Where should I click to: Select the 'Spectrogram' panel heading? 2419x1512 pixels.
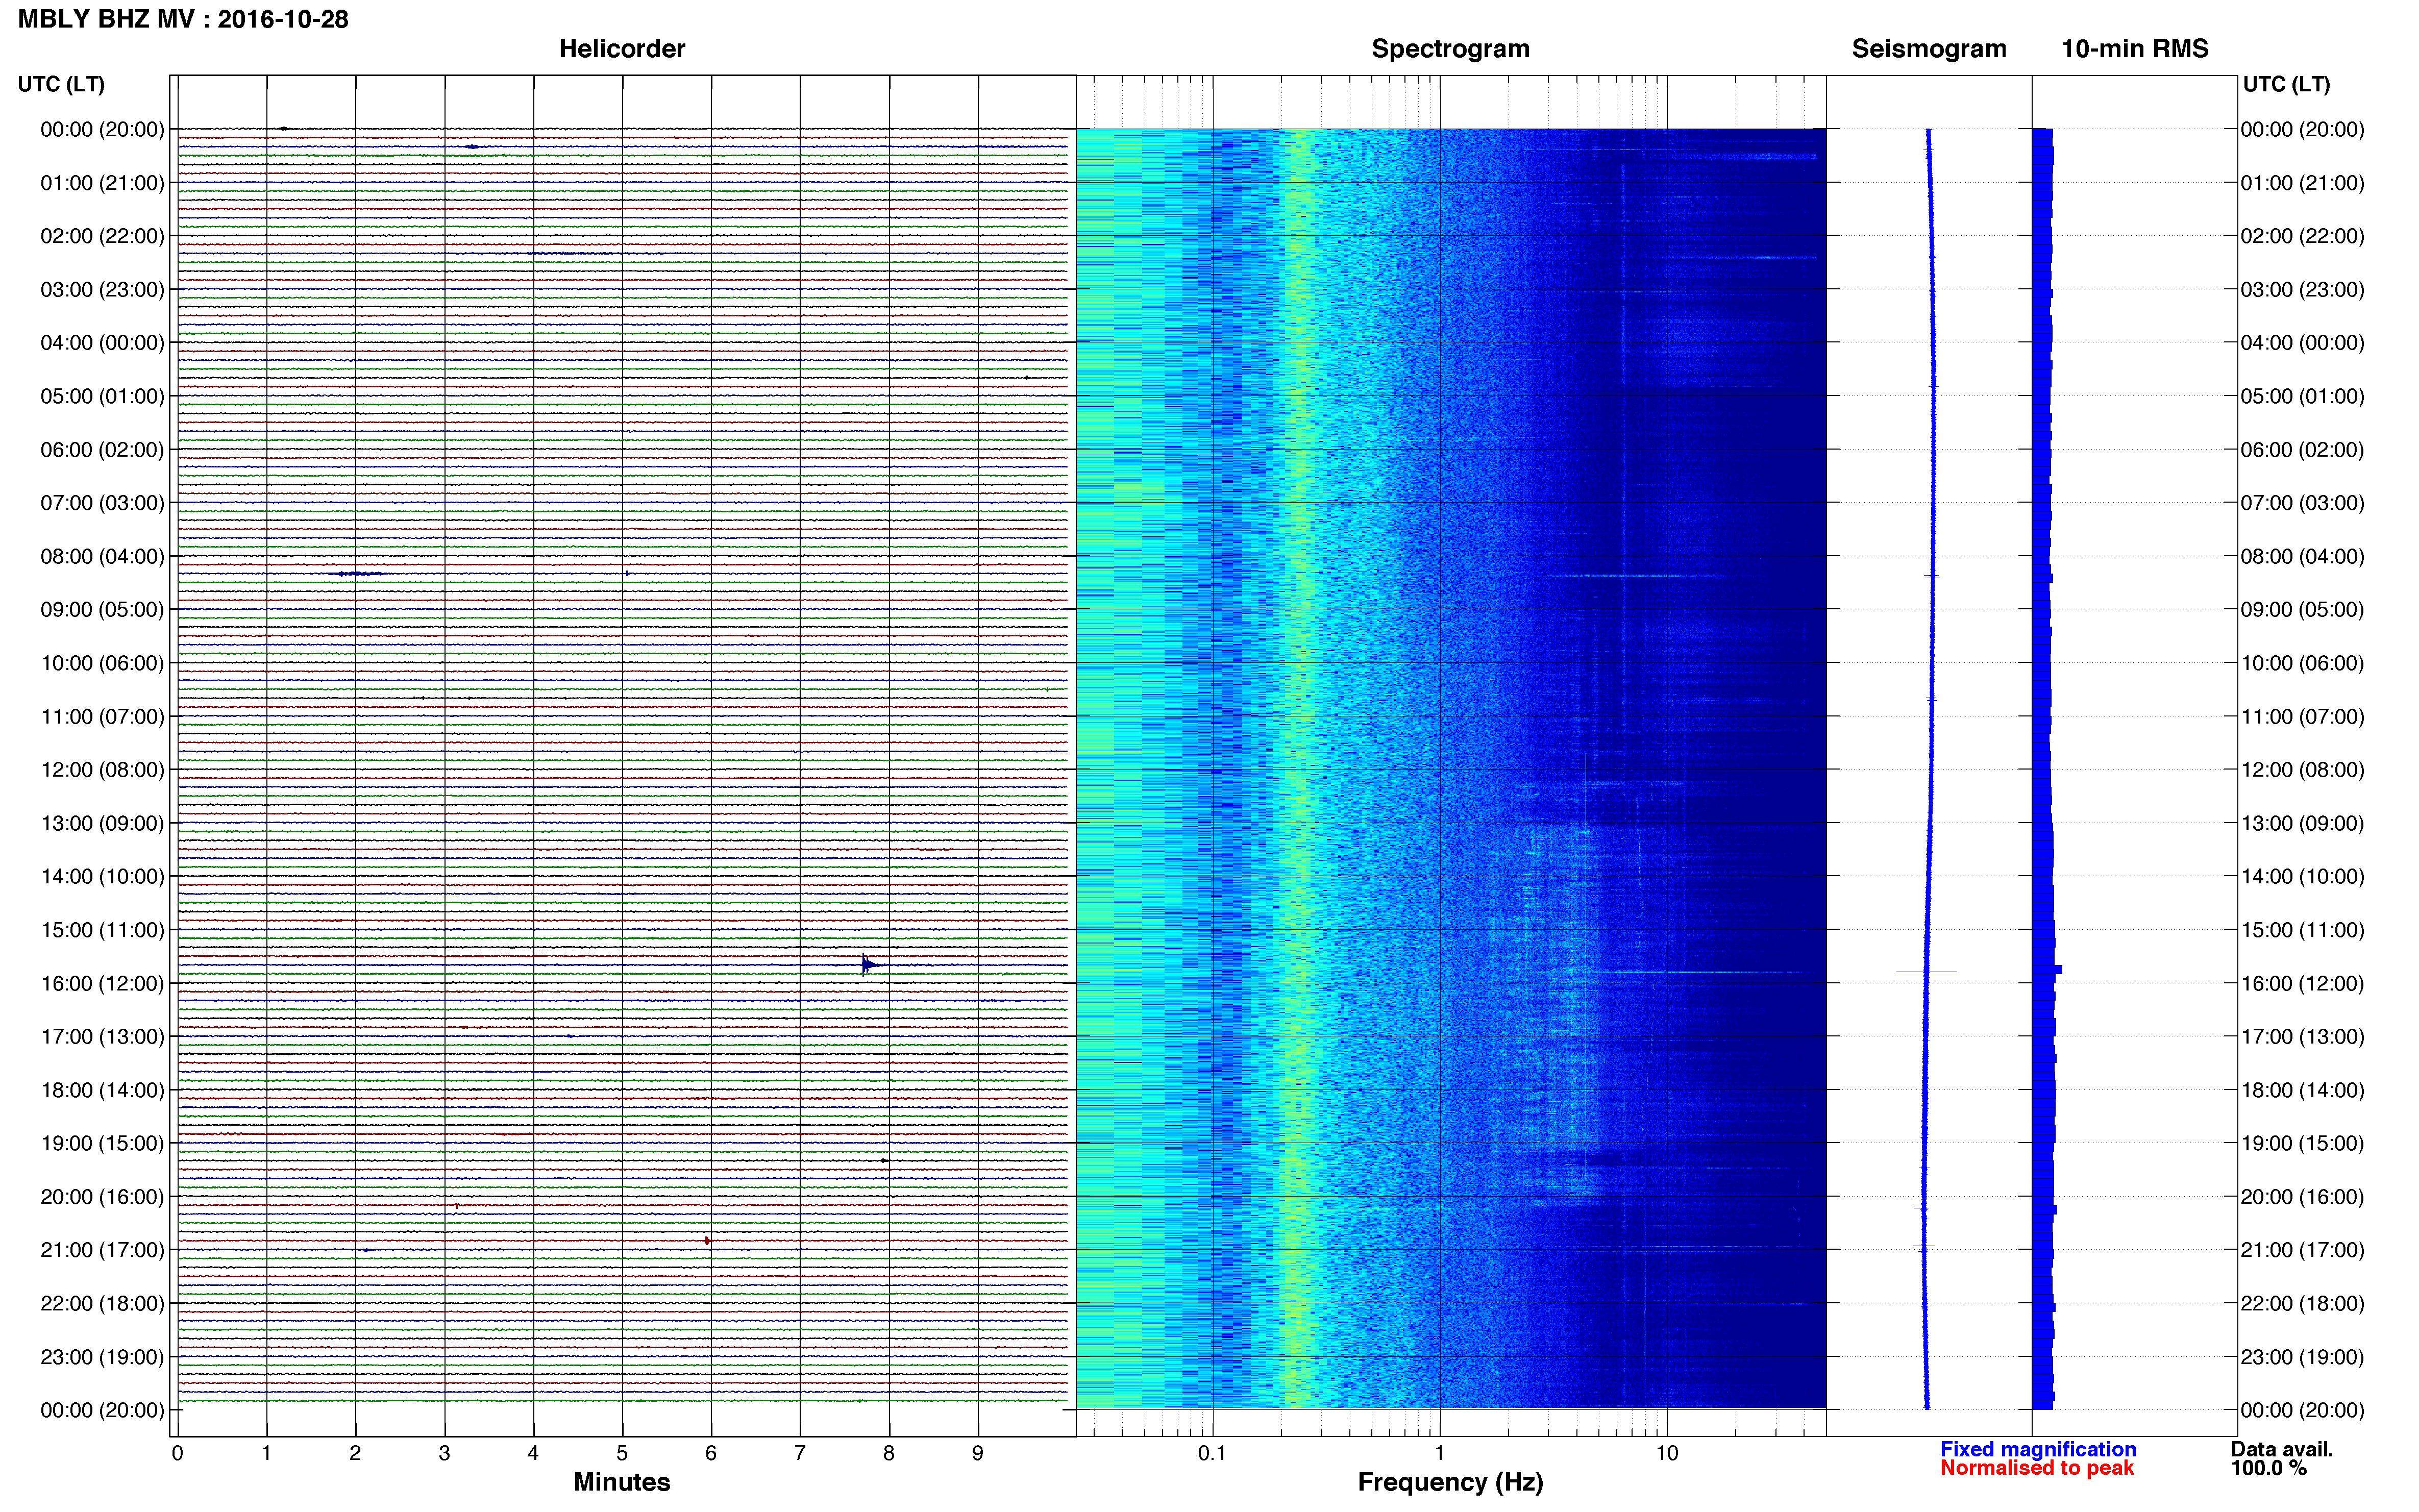(x=1450, y=49)
